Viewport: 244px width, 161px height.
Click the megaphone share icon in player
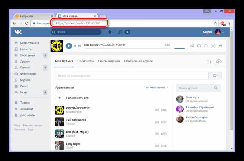coord(220,46)
